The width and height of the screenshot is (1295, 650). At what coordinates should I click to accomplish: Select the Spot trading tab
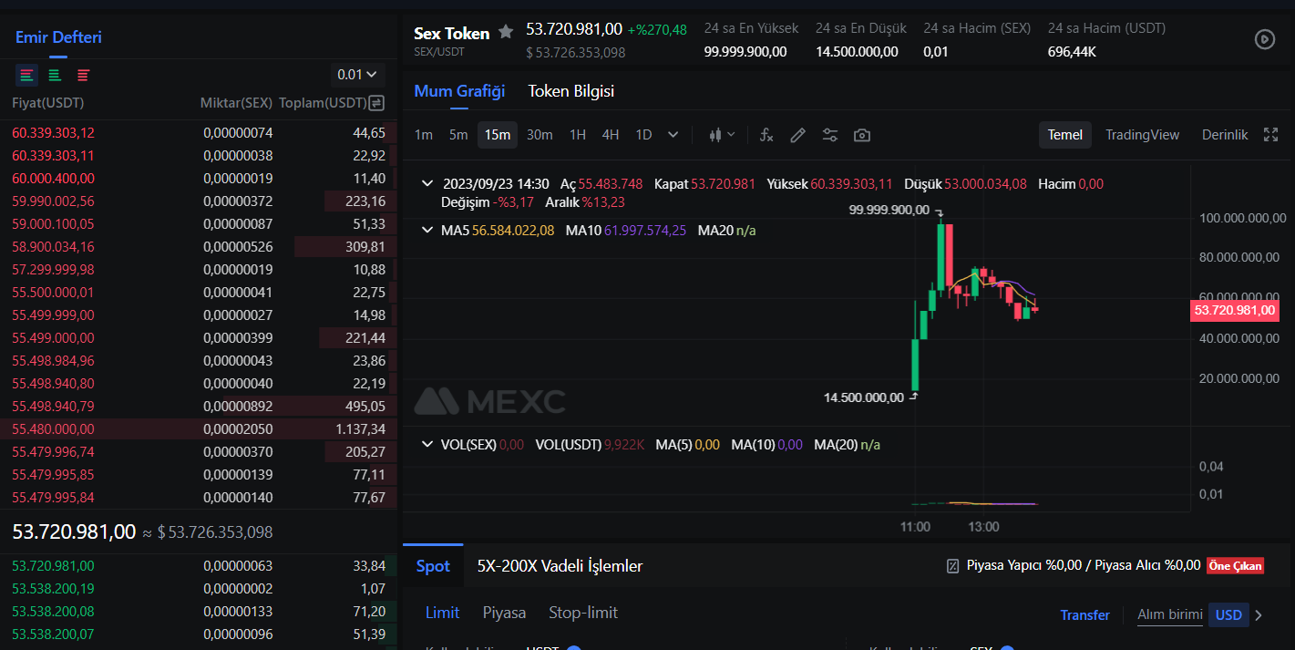click(x=433, y=566)
